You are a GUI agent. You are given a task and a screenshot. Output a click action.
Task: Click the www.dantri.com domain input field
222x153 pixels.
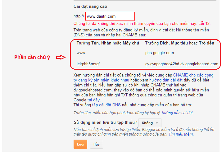coord(110,16)
